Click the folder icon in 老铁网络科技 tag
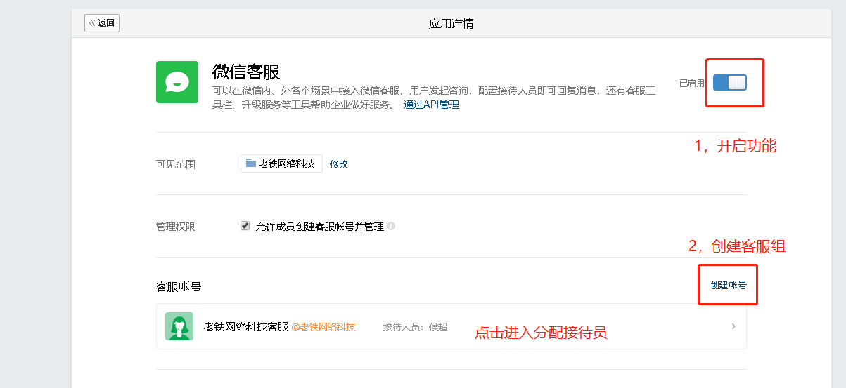Screen dimensions: 846x388 (x=251, y=163)
